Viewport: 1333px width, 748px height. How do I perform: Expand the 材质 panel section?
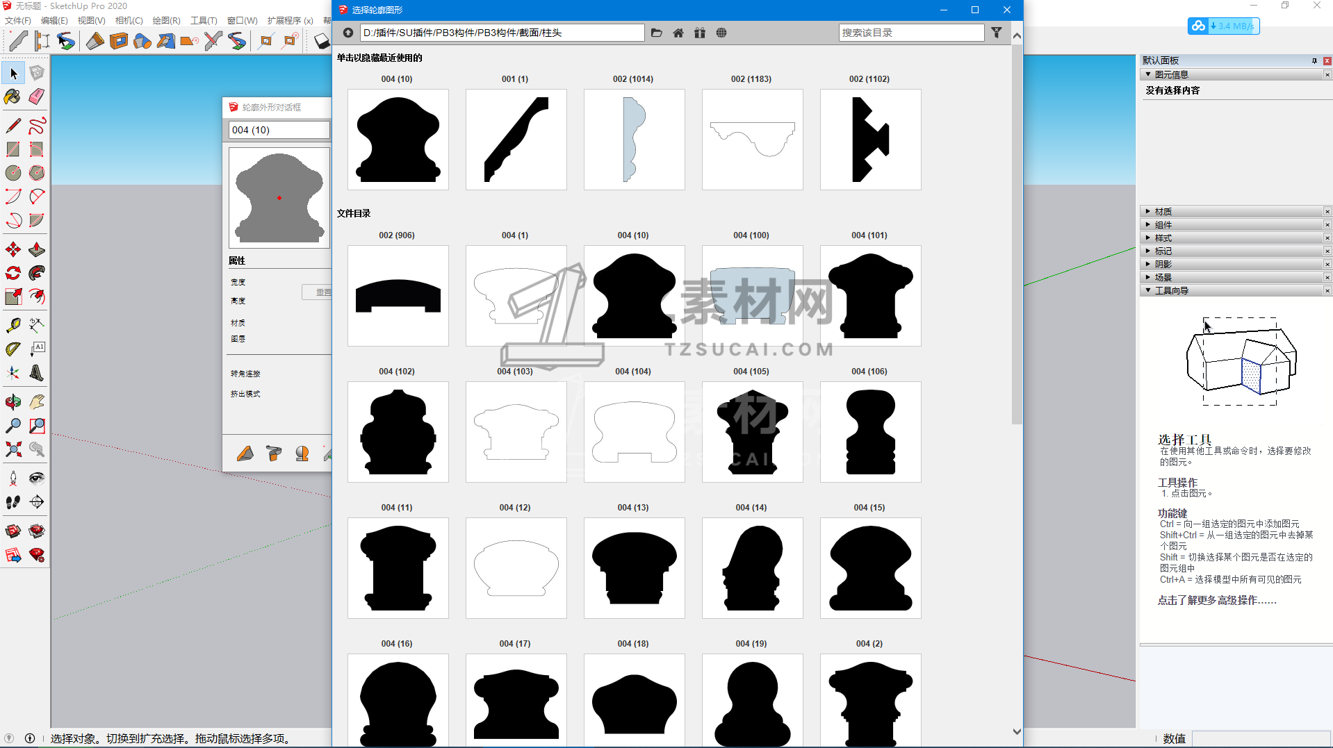pos(1163,212)
